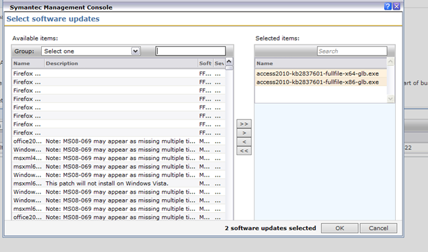Click the Selected items scroll-up arrow
Viewport: 428px width, 252px height.
point(390,62)
